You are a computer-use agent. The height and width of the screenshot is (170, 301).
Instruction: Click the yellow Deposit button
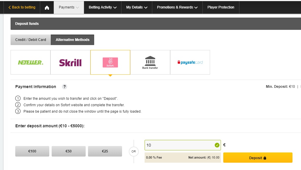[x=258, y=158]
